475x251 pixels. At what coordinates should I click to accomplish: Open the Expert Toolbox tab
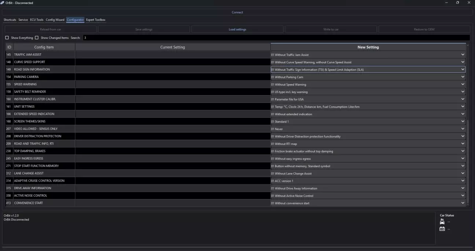[96, 20]
